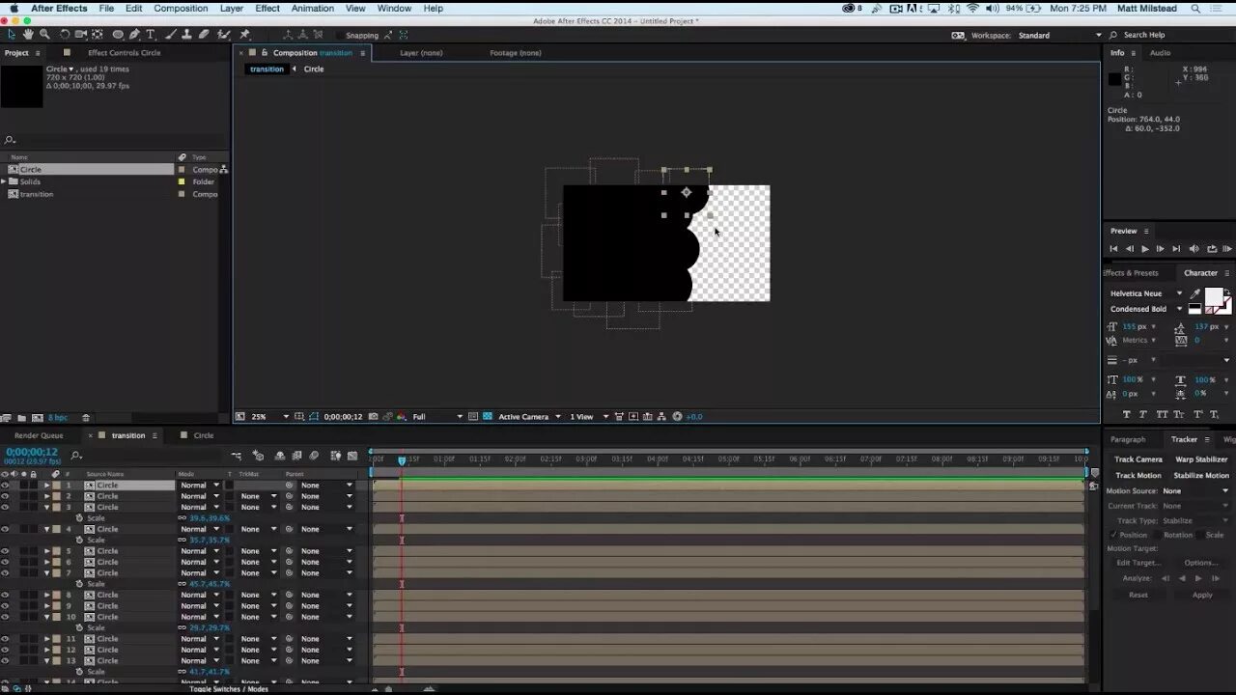
Task: Click the Motion Blur enable icon in timeline
Action: tap(314, 456)
